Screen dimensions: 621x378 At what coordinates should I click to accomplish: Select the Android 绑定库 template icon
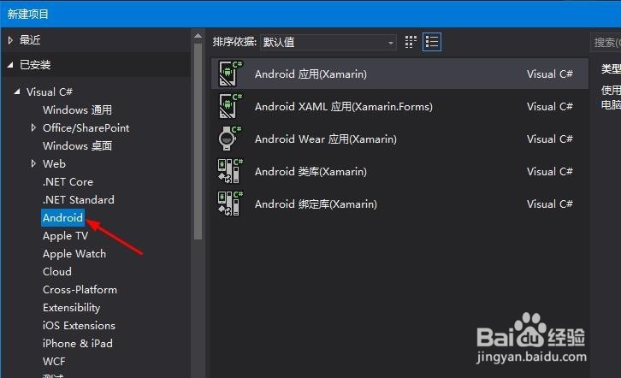click(x=230, y=204)
